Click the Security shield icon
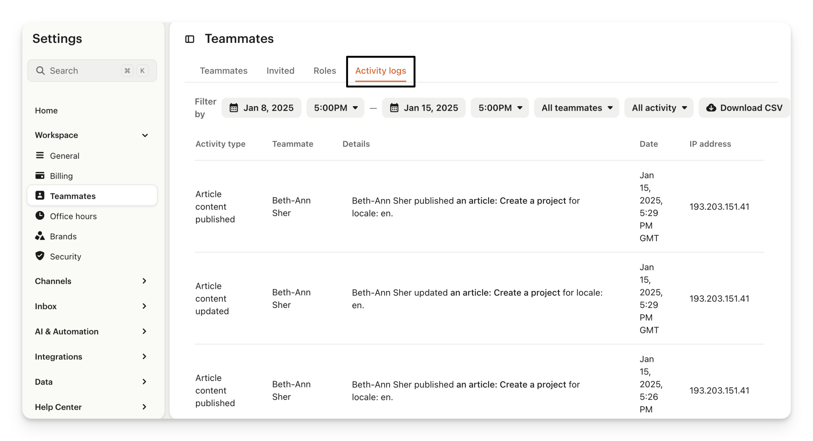Screen dimensions: 813x441 40,256
